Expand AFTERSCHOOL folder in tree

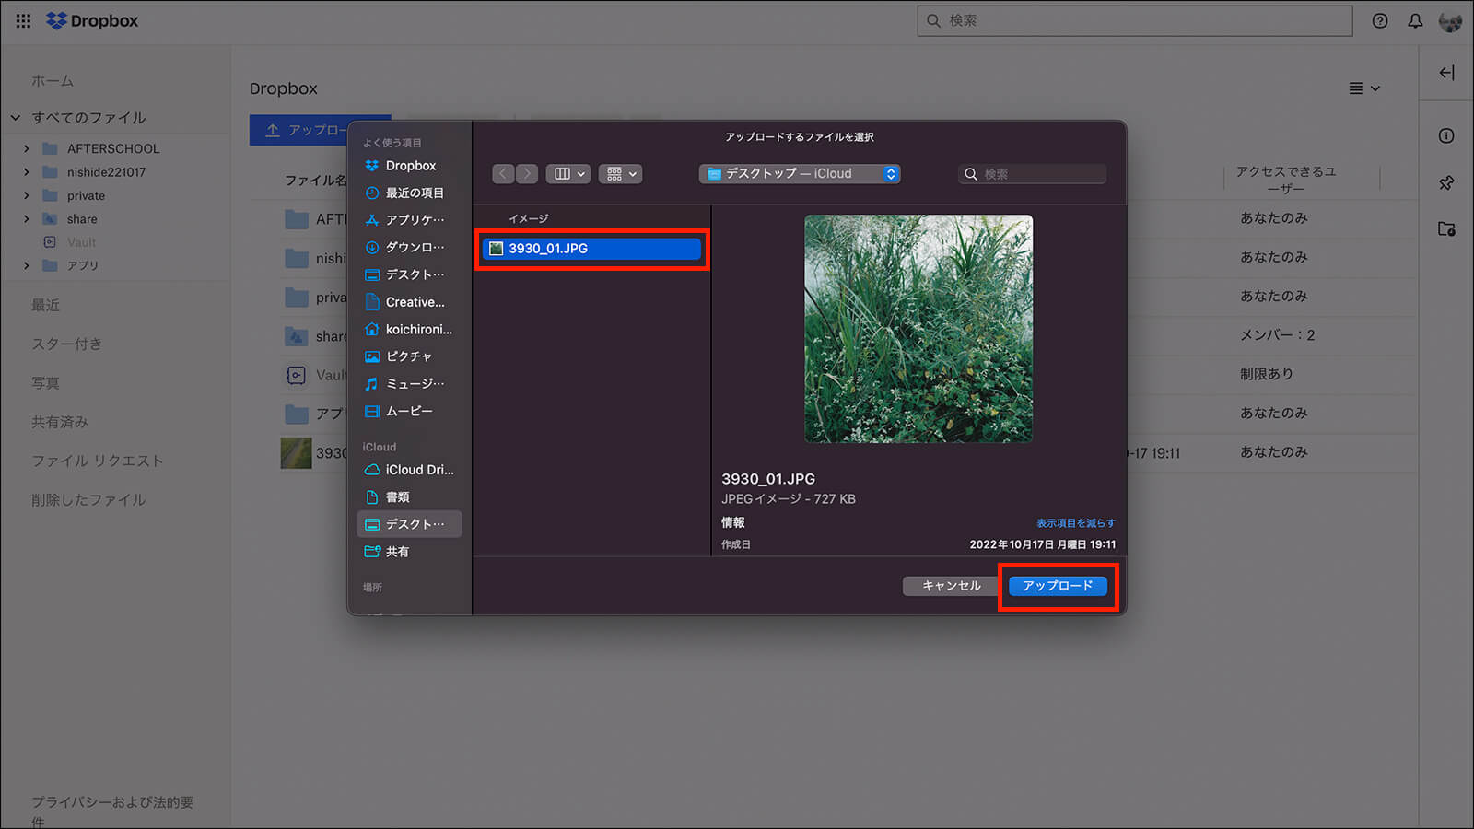click(x=27, y=148)
